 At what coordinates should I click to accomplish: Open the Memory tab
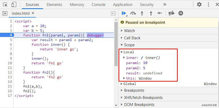(x=77, y=5)
